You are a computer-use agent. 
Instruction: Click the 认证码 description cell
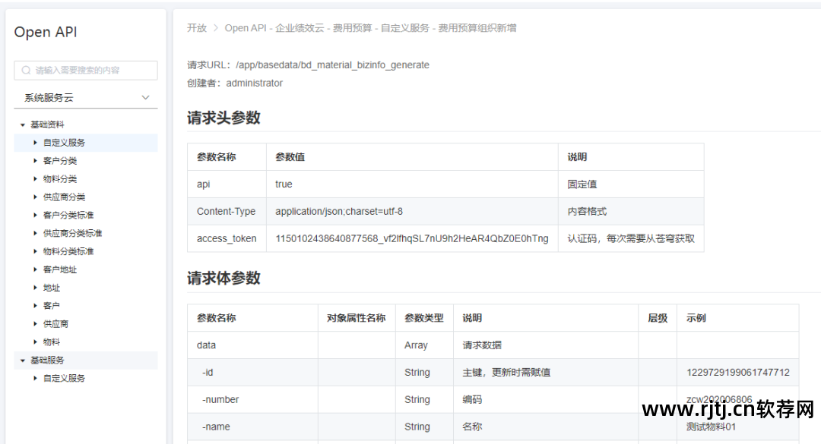[631, 238]
